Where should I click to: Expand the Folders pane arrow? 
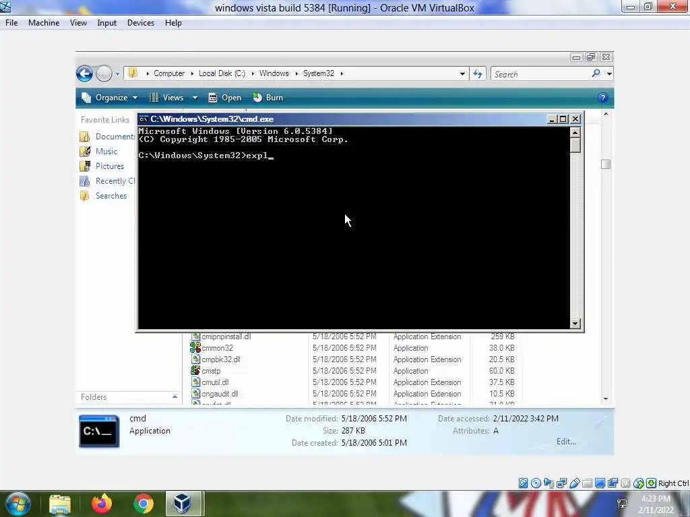175,397
